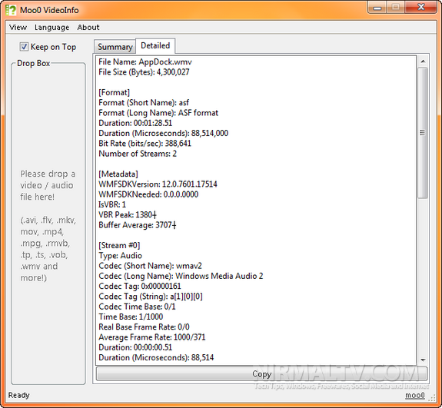Click 'Duration (Microseconds): 88,514,000' line
The height and width of the screenshot is (408, 442).
[x=163, y=133]
